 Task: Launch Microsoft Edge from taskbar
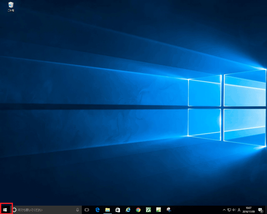[97, 210]
